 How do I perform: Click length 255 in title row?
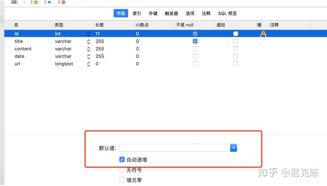click(99, 41)
